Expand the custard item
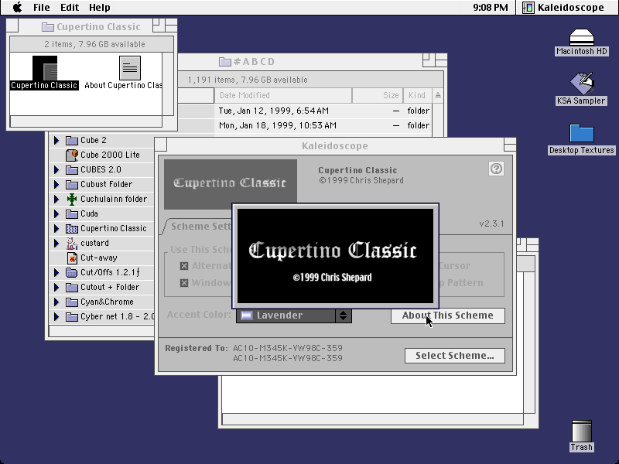This screenshot has height=464, width=619. point(56,244)
